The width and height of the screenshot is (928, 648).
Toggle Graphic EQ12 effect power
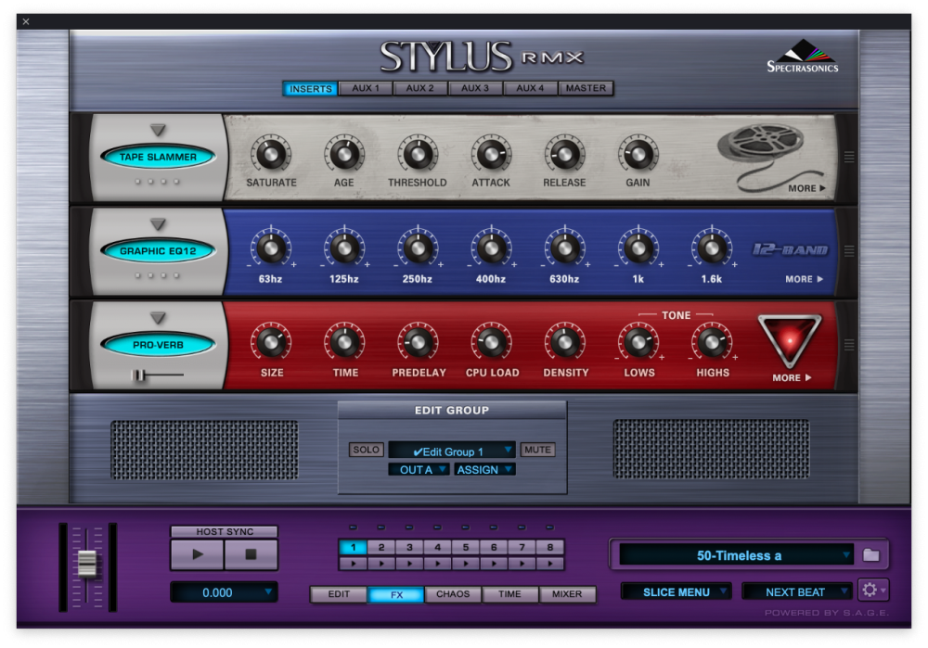click(x=158, y=250)
